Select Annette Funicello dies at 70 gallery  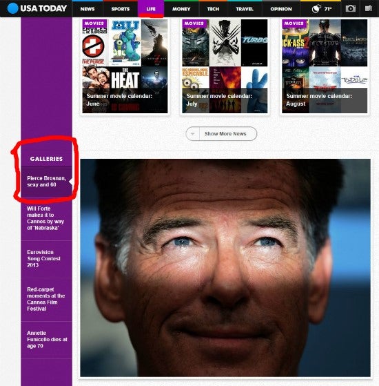pos(46,340)
